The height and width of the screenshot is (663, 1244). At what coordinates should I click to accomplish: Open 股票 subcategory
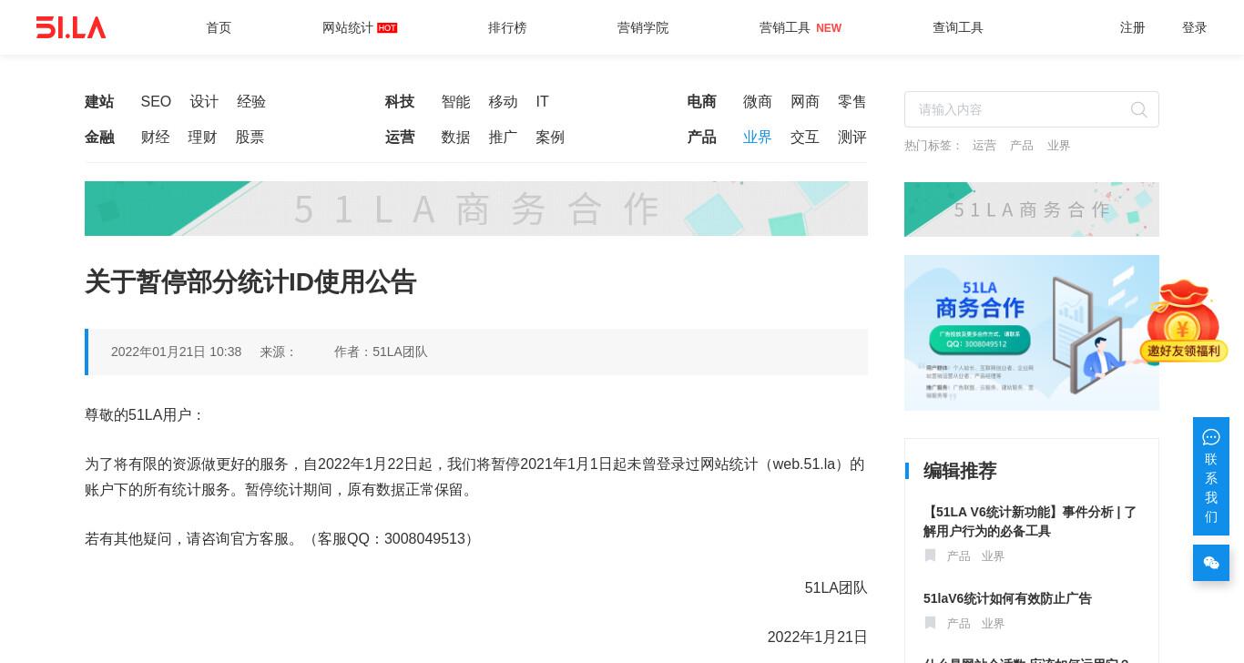[x=250, y=138]
